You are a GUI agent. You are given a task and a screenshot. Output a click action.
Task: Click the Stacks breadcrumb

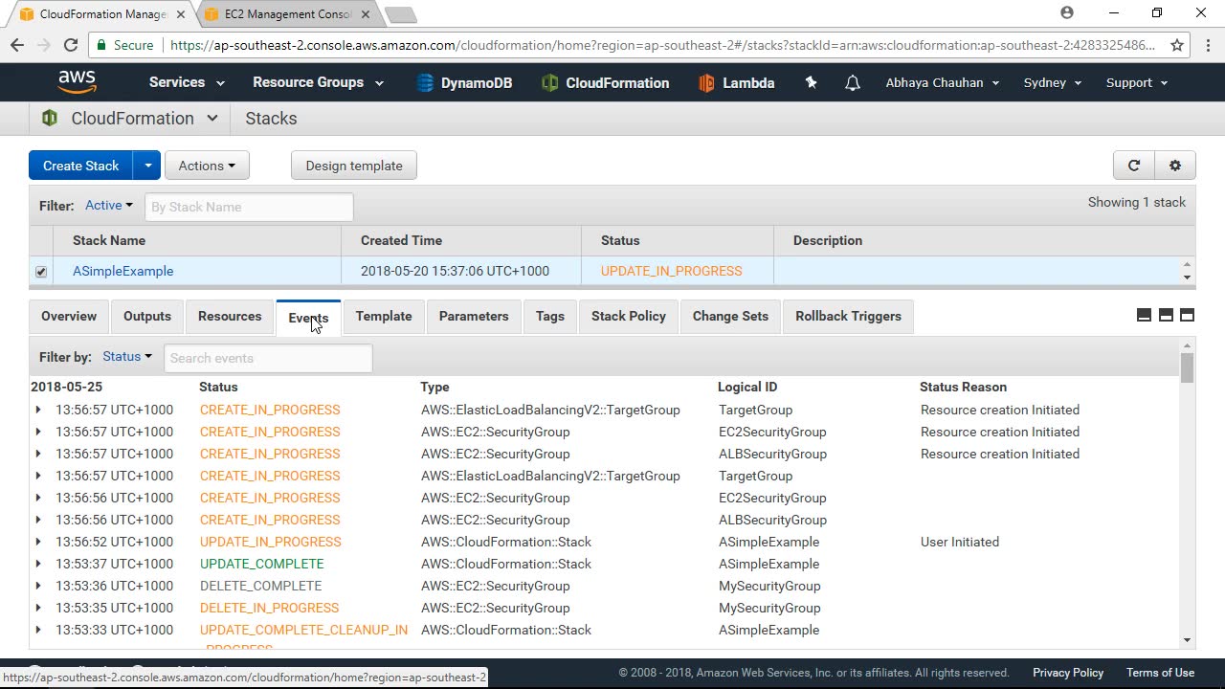pos(271,119)
